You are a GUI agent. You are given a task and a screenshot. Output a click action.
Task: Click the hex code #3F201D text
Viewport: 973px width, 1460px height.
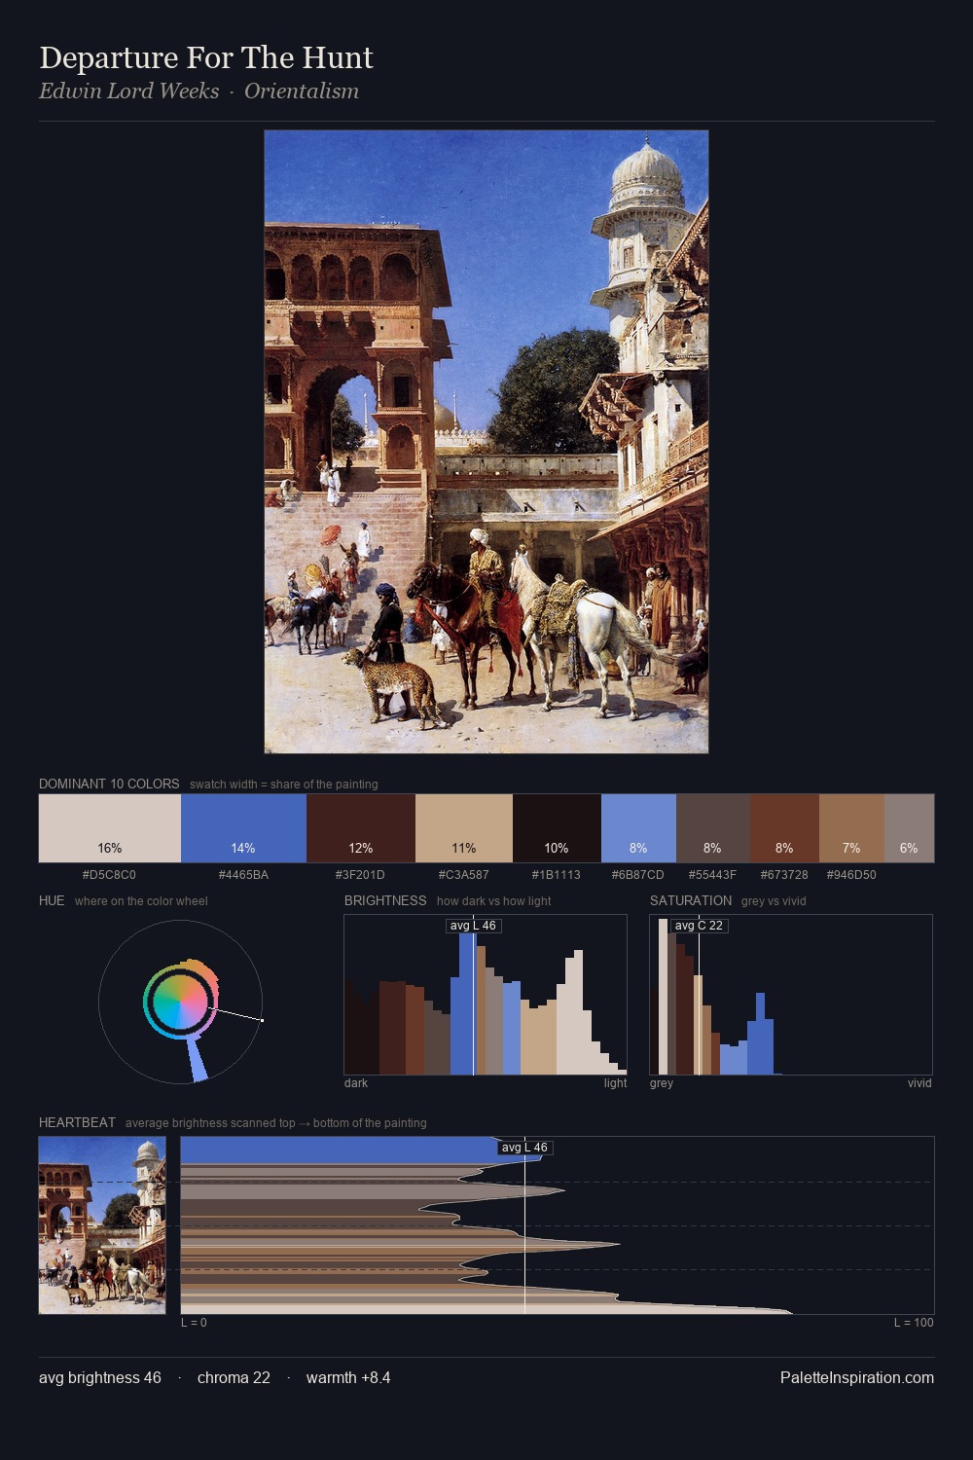click(x=360, y=874)
